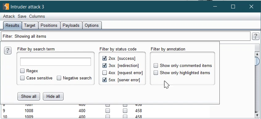This screenshot has width=261, height=119.
Task: Click the help icon inside the filter panel
Action: point(8,50)
